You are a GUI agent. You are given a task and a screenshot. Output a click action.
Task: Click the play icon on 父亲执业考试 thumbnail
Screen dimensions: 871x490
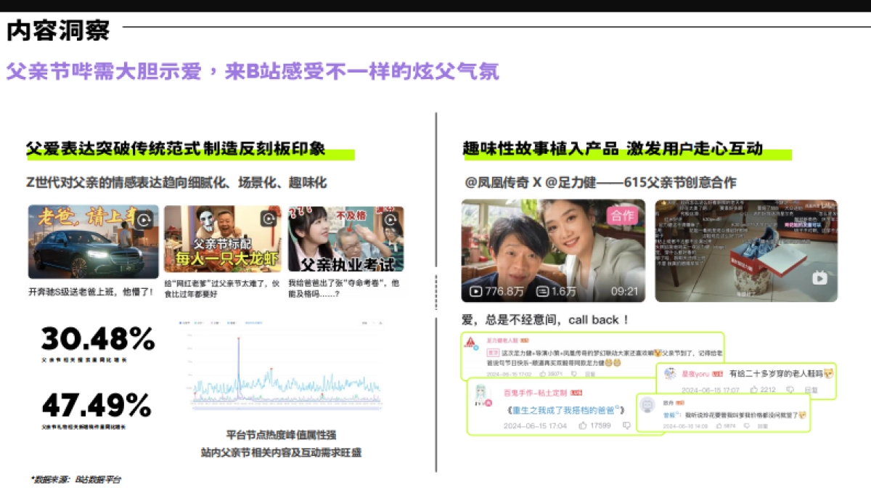click(389, 219)
